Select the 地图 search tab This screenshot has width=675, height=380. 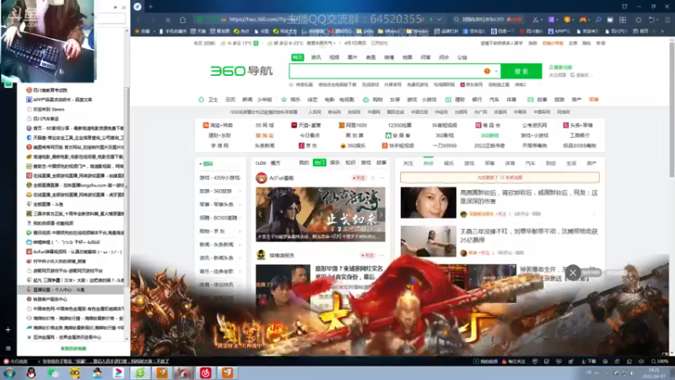pos(408,57)
